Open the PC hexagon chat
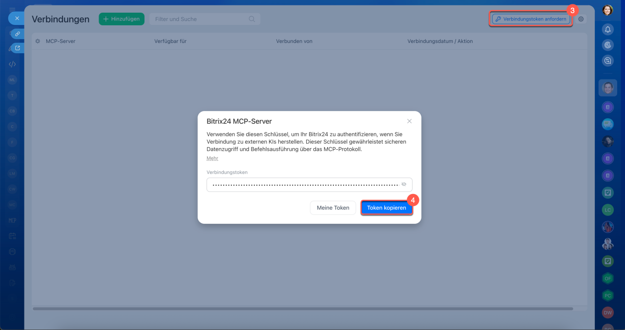 (607, 295)
